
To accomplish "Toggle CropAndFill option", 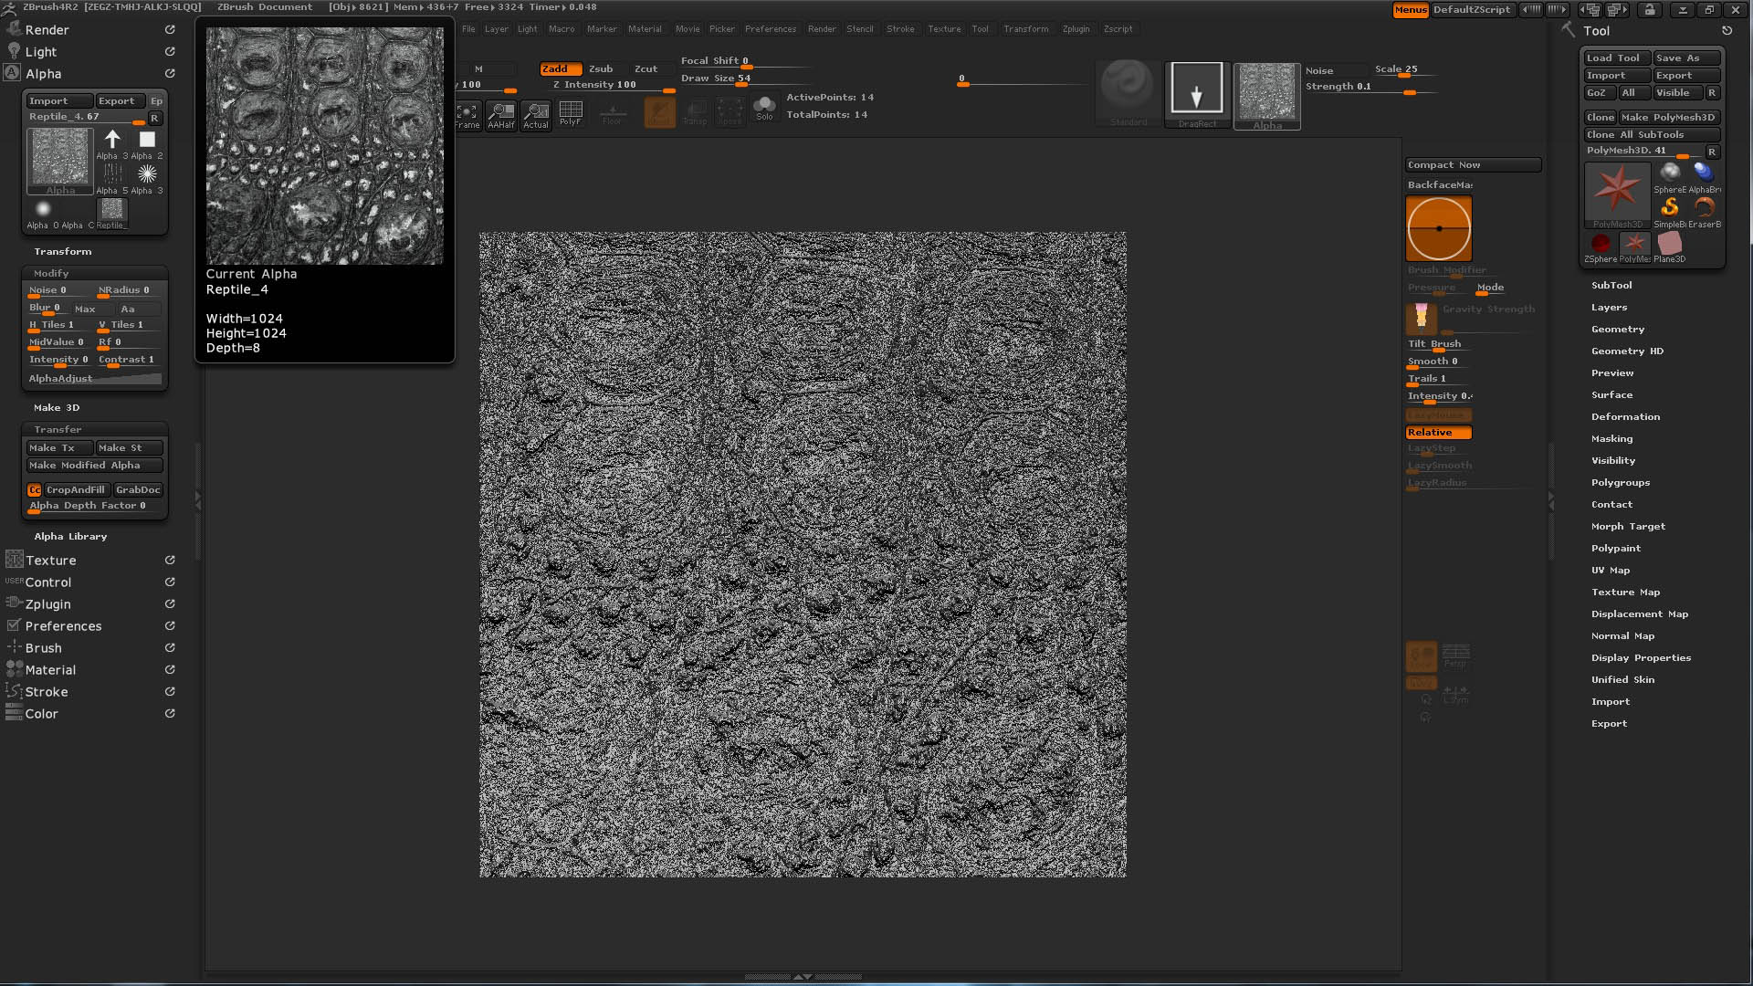I will pyautogui.click(x=77, y=489).
